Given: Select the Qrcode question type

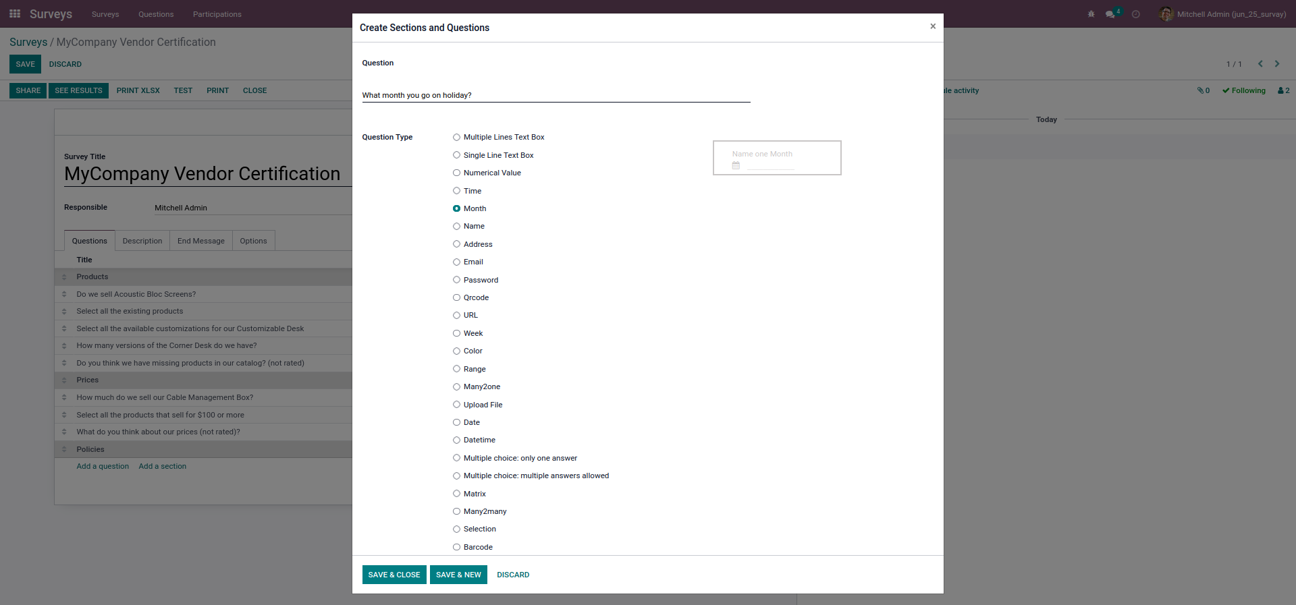Looking at the screenshot, I should click(457, 297).
